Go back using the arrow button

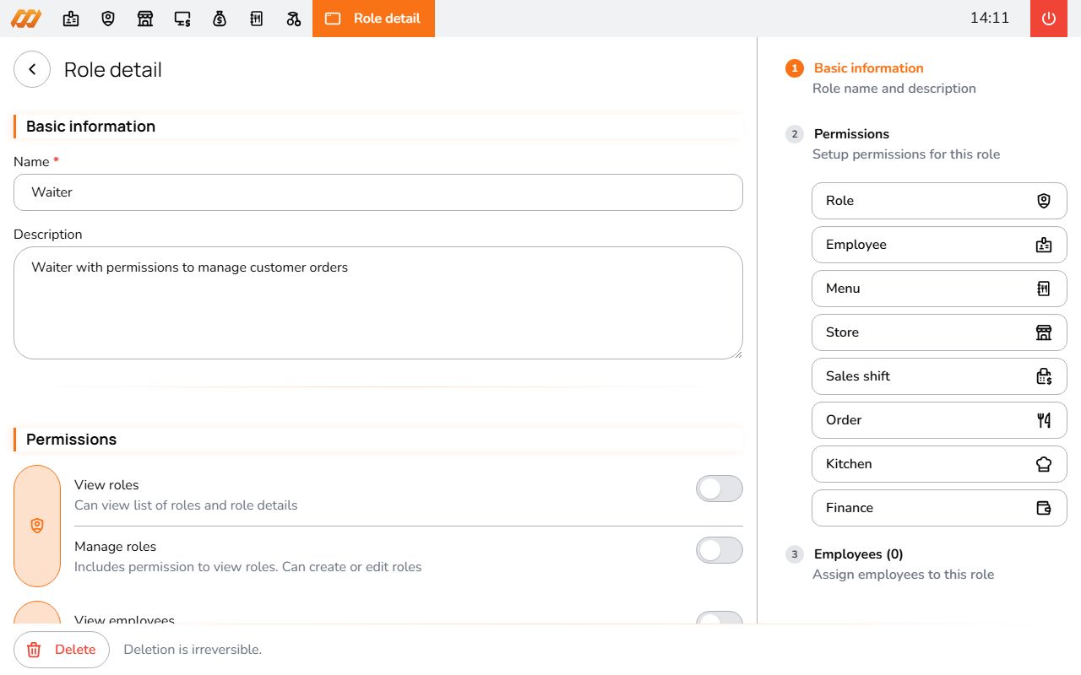point(32,69)
